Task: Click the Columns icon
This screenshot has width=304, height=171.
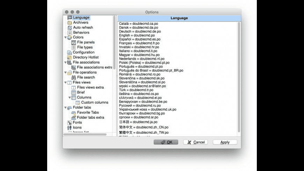Action: [x=74, y=98]
